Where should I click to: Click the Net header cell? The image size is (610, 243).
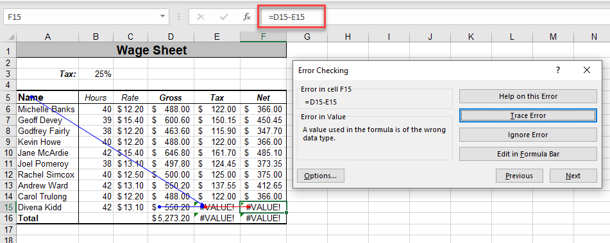point(264,97)
